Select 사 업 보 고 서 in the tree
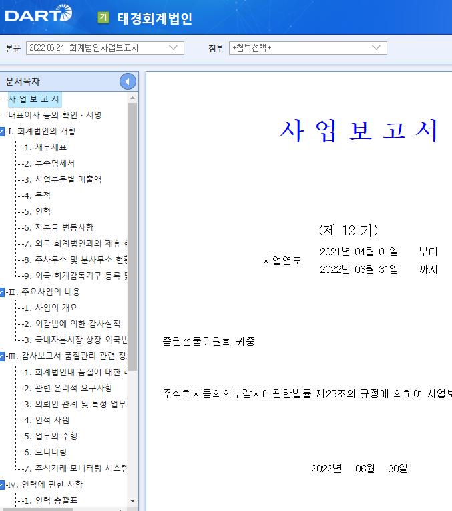This screenshot has width=452, height=511. [x=35, y=100]
